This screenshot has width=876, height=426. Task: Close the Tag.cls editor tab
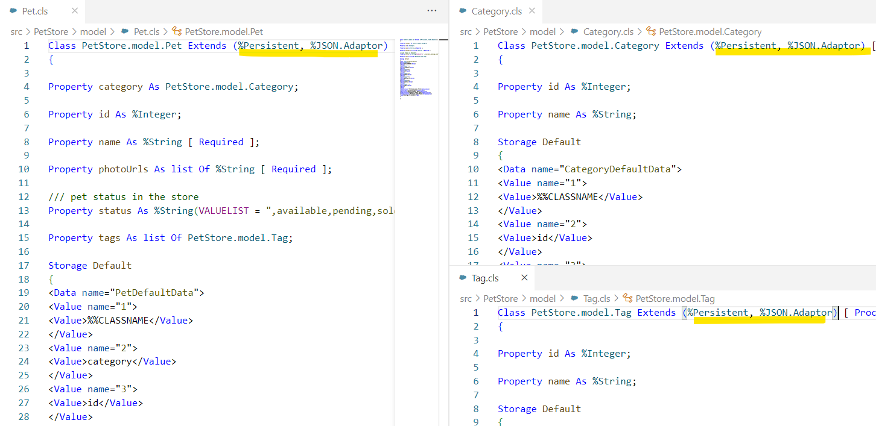click(524, 278)
